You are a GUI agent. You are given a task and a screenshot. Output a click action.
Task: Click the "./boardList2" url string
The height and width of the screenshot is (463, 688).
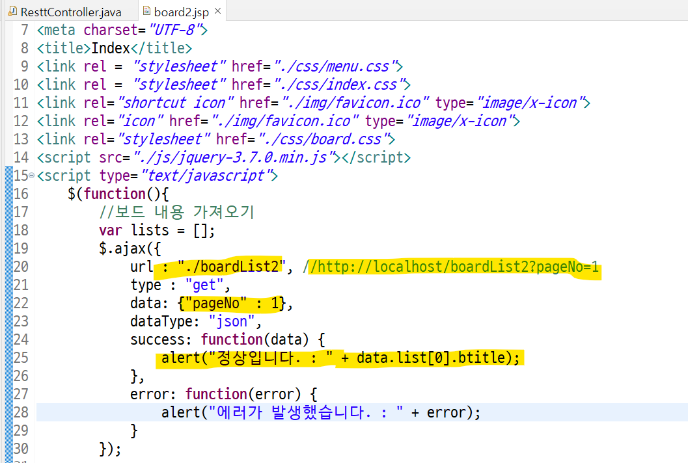click(x=232, y=266)
